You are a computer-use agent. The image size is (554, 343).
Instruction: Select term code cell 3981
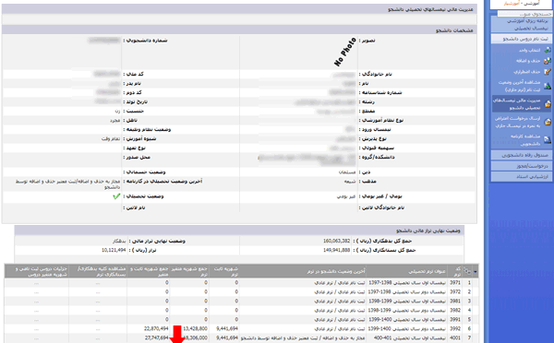click(x=455, y=301)
